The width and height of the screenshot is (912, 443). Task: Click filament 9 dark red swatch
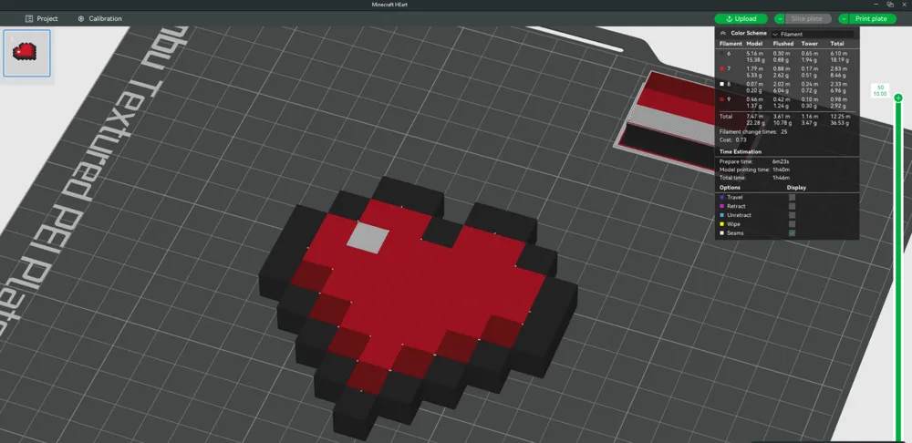722,98
